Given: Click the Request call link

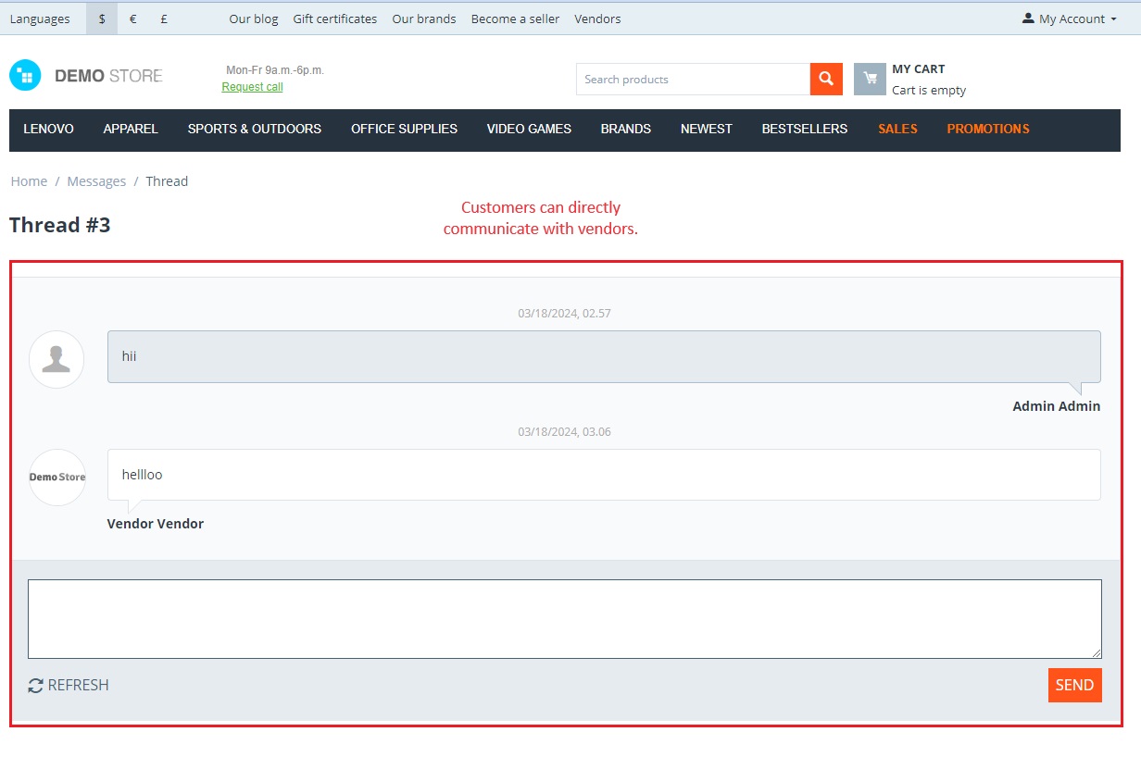Looking at the screenshot, I should pos(253,87).
